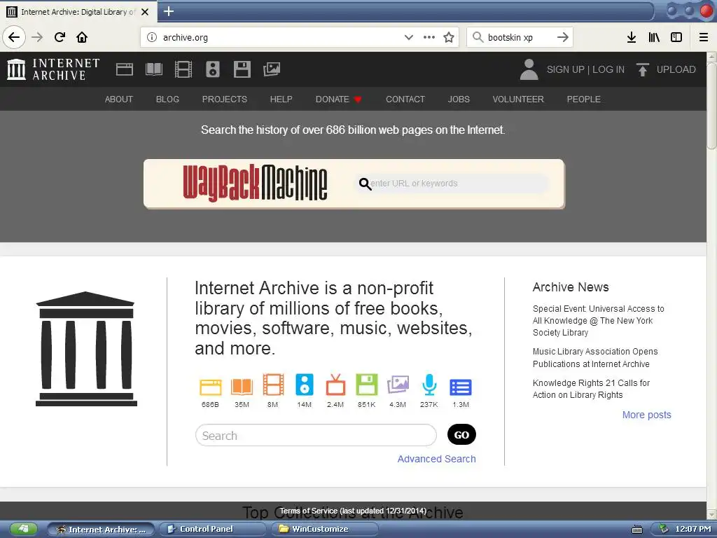The height and width of the screenshot is (538, 717).
Task: Open a new tab with the plus button
Action: pos(169,11)
